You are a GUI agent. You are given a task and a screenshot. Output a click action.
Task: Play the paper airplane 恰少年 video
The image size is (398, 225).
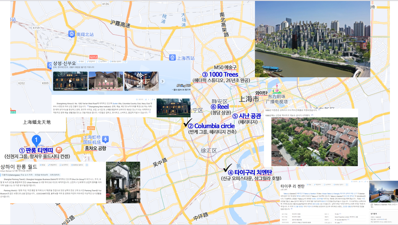[x=141, y=81]
